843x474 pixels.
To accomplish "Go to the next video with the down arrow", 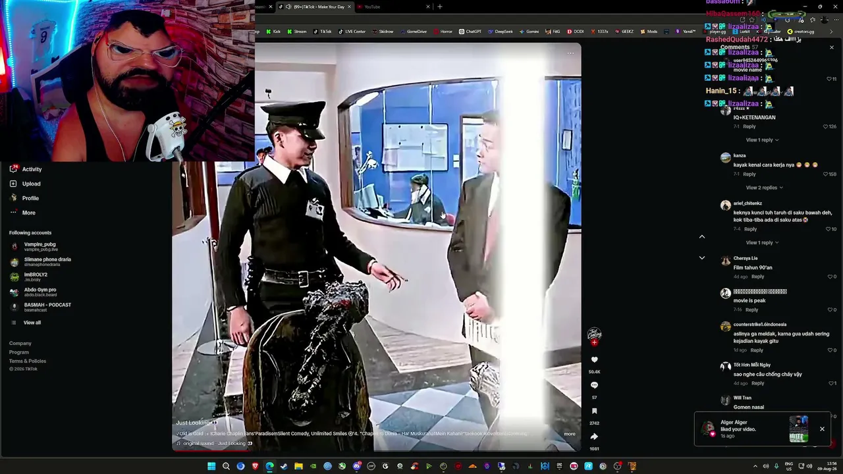I will click(x=701, y=258).
